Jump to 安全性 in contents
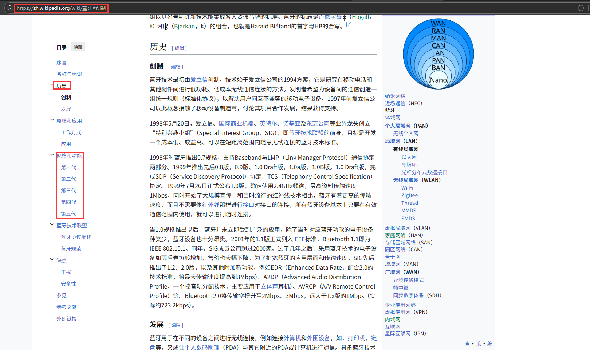The image size is (590, 350). [68, 284]
